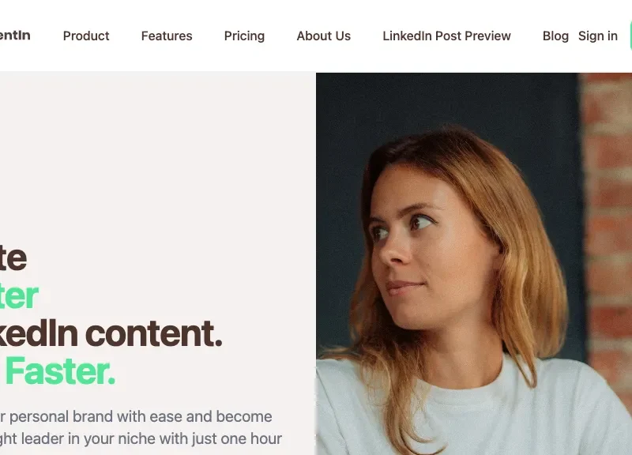This screenshot has height=455, width=632.
Task: Click the partially visible site logo
Action: 14,36
